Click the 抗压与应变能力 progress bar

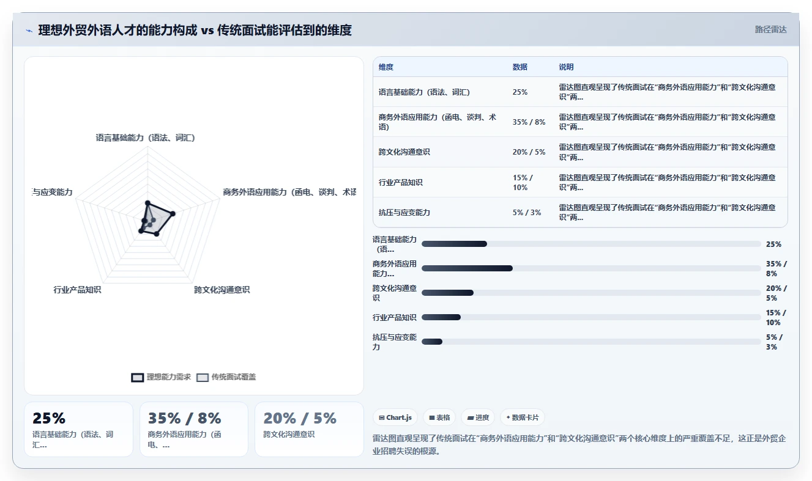[x=591, y=342]
